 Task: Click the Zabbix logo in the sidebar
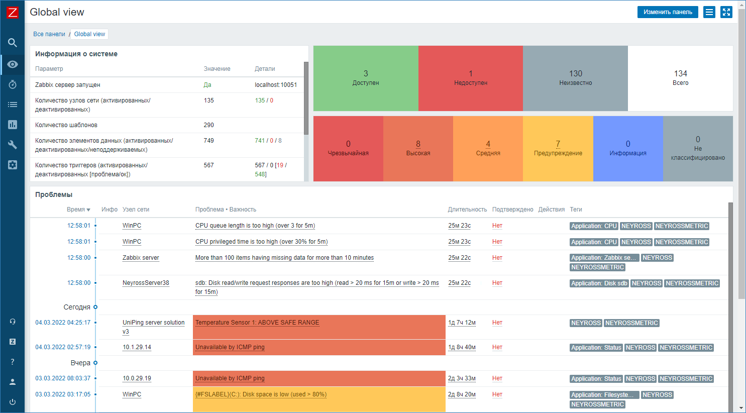point(13,13)
